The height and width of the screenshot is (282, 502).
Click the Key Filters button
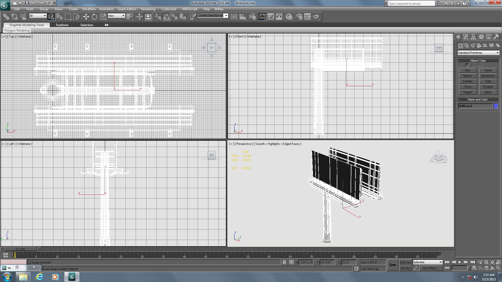431,268
